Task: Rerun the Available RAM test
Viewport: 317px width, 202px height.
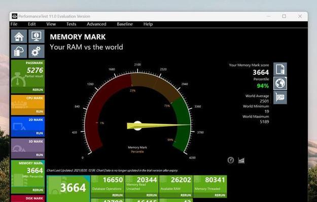Action: tap(186, 195)
